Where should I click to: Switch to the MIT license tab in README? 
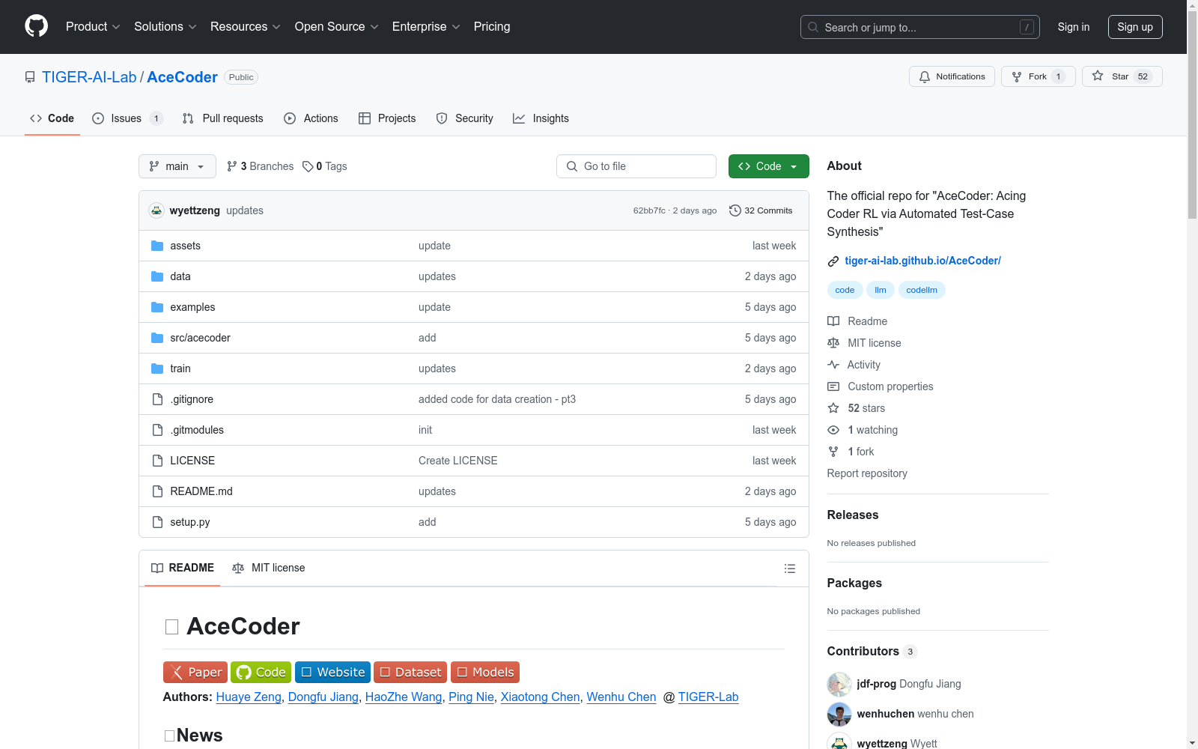(269, 568)
